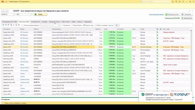Click the cart icon in the highlighted Армтек row

(157, 47)
